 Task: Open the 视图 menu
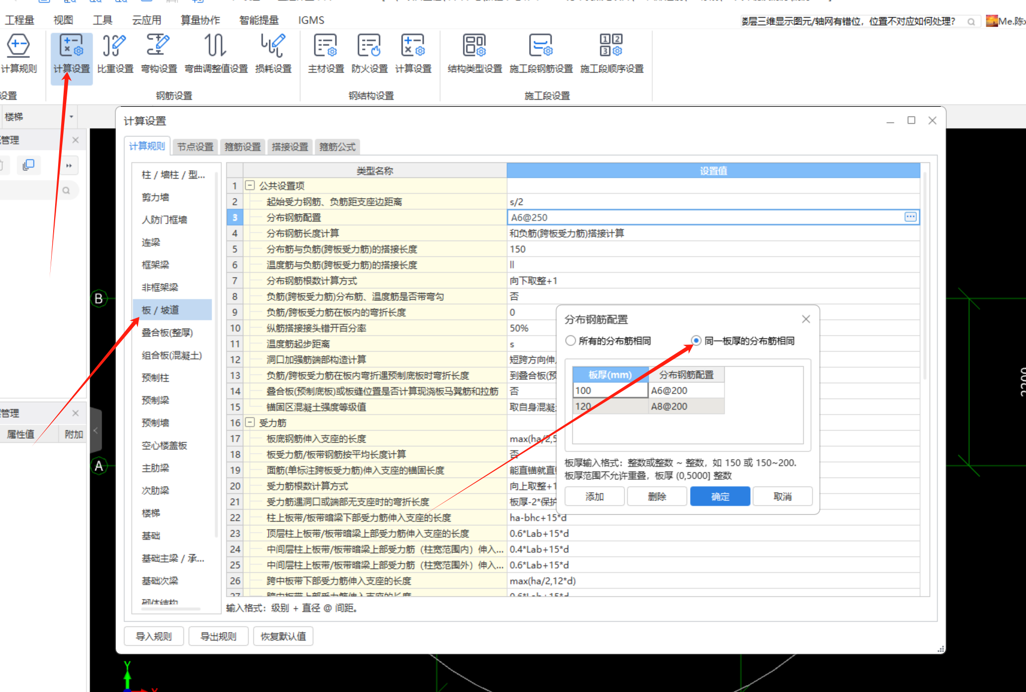pyautogui.click(x=63, y=20)
